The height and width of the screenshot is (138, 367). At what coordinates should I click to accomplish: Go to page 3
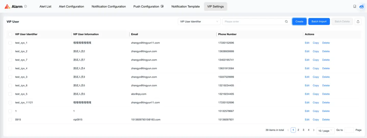coord(303,130)
